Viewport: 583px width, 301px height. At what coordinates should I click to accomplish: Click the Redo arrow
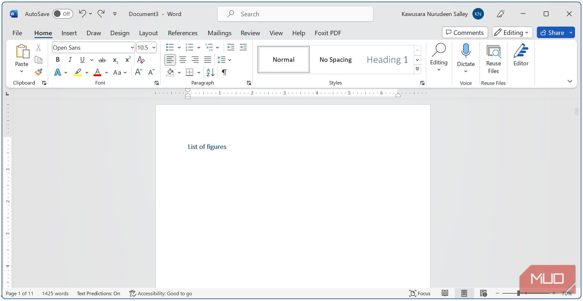click(101, 13)
